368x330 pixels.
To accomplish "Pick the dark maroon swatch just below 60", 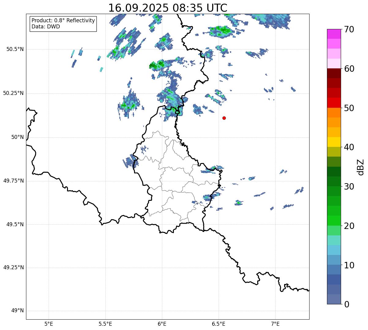I will point(334,73).
